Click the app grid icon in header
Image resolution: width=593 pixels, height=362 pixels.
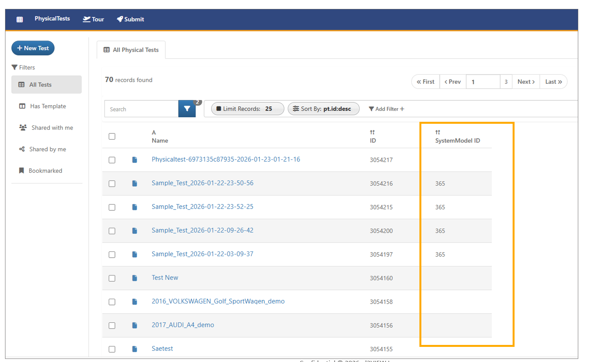20,19
